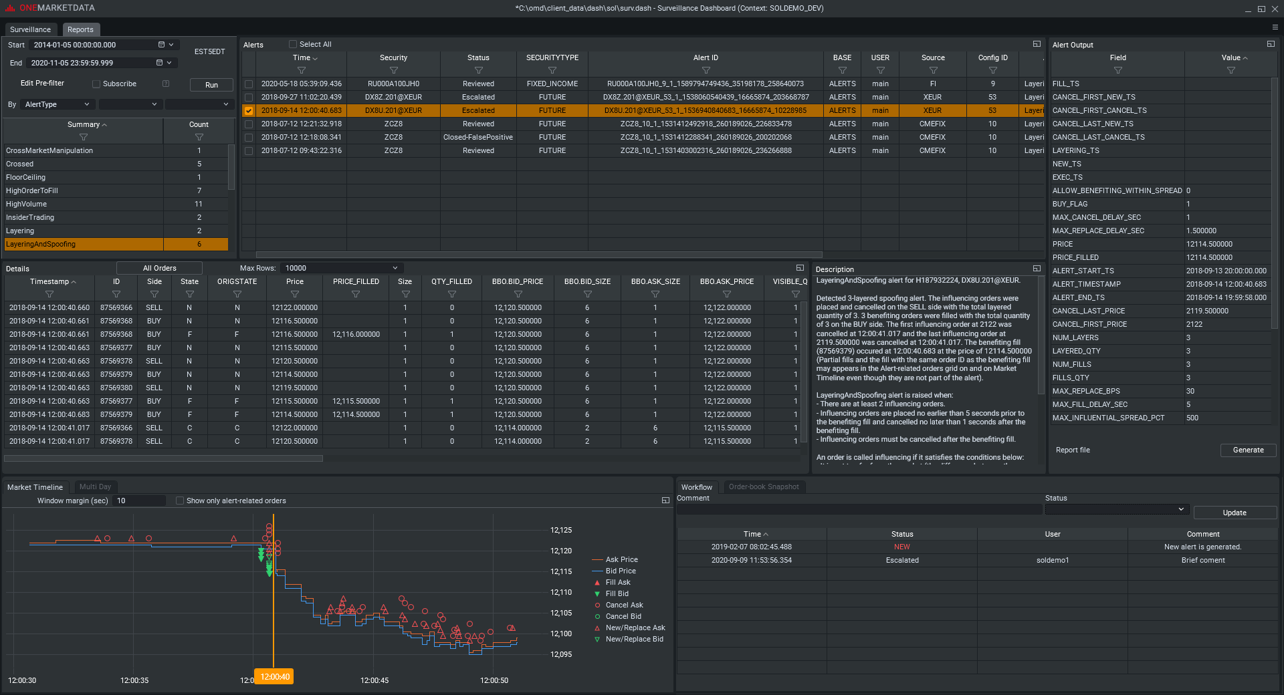Switch to the Surveillance tab
The image size is (1284, 695).
pyautogui.click(x=30, y=29)
